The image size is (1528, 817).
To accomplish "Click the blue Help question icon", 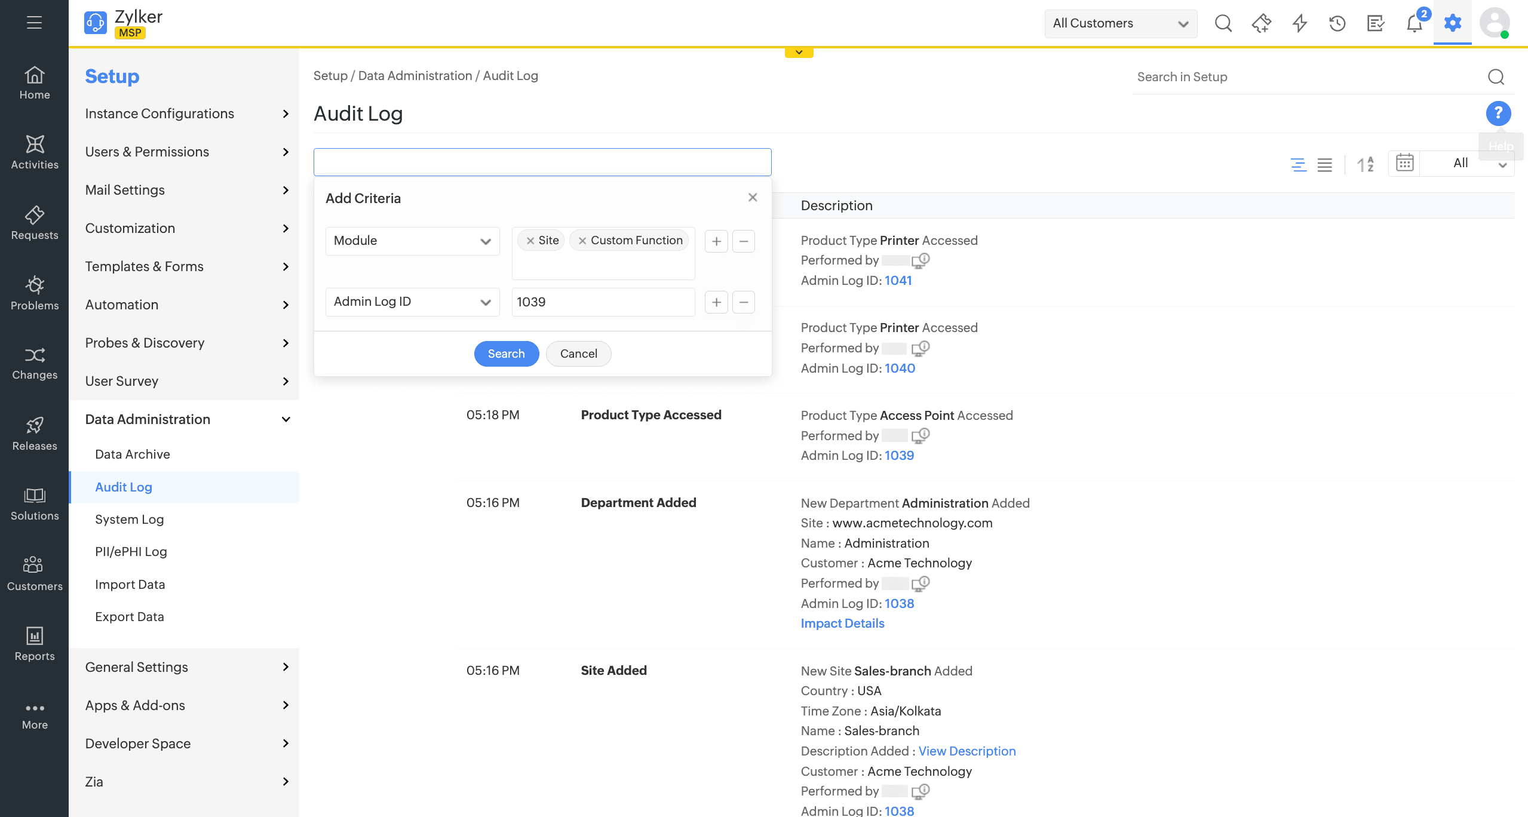I will 1498,113.
